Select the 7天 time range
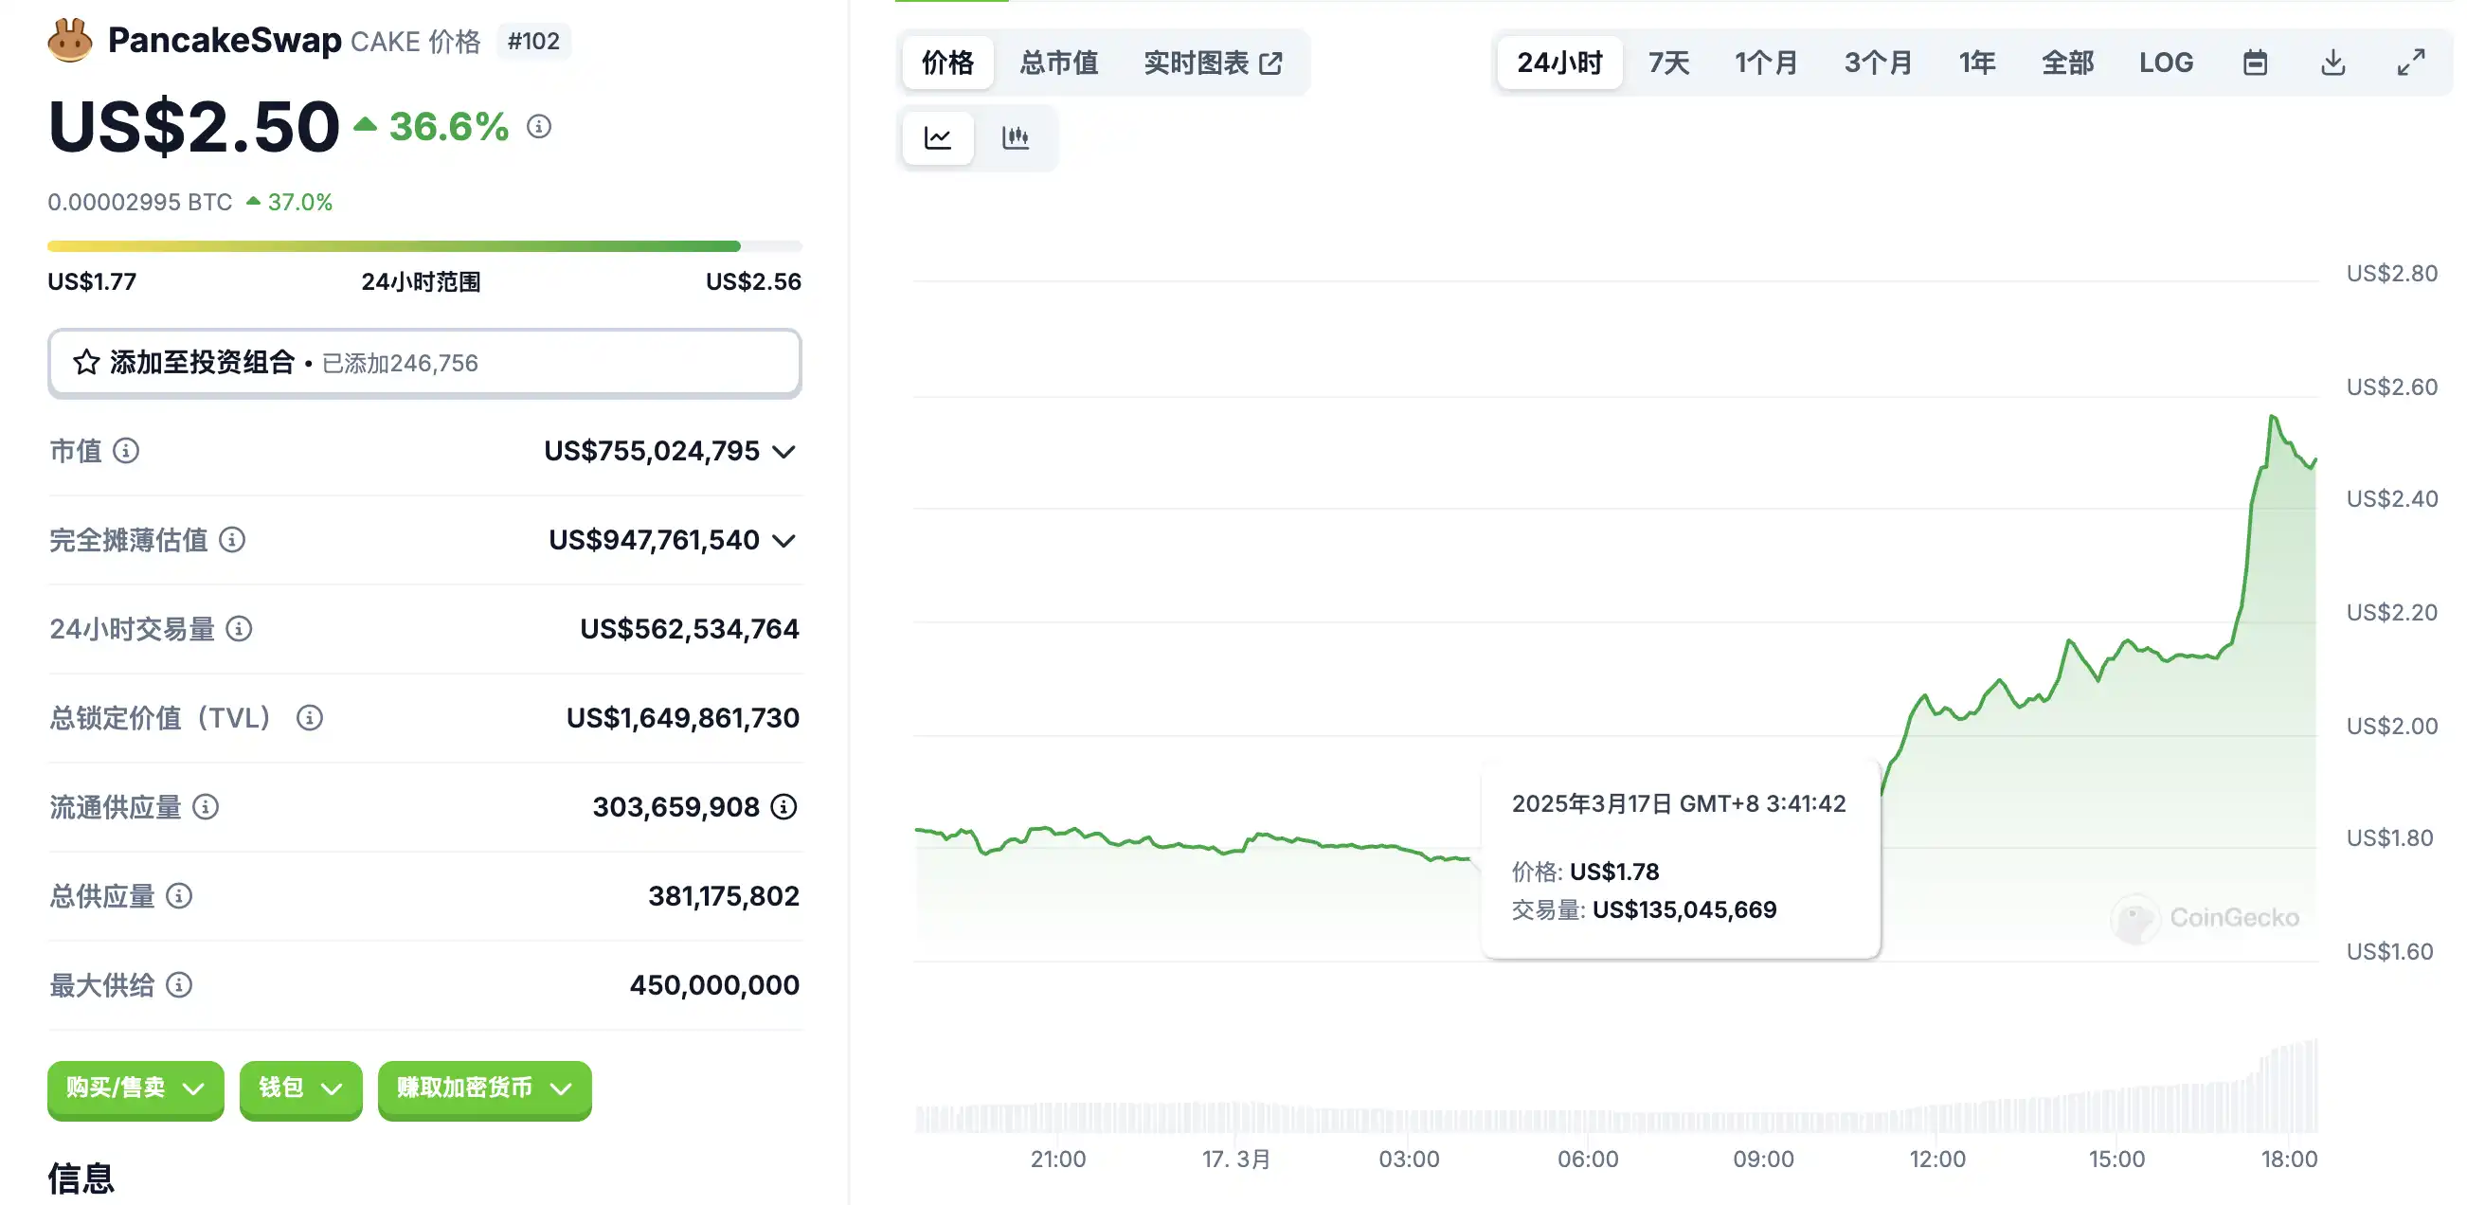This screenshot has height=1205, width=2467. 1668,63
